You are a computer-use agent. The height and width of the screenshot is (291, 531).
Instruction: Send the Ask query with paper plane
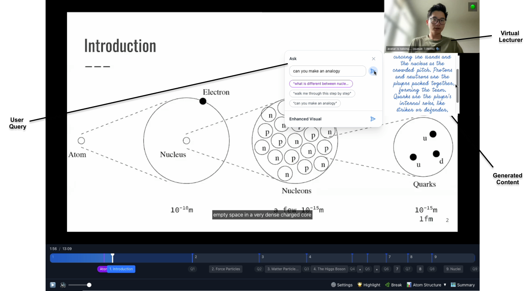(x=373, y=71)
